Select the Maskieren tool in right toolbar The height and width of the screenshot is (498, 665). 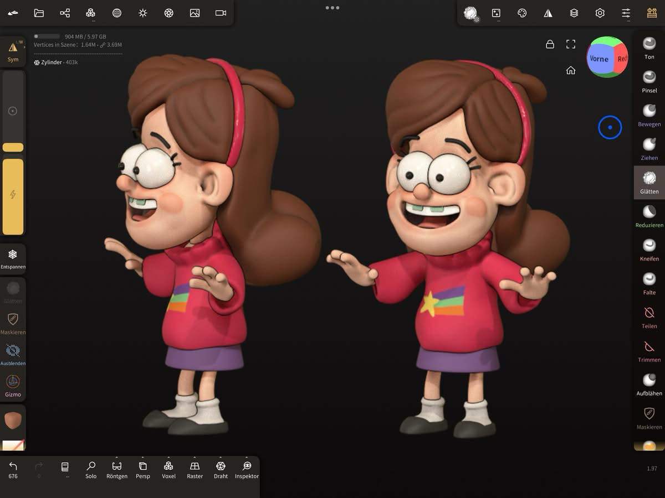click(649, 418)
